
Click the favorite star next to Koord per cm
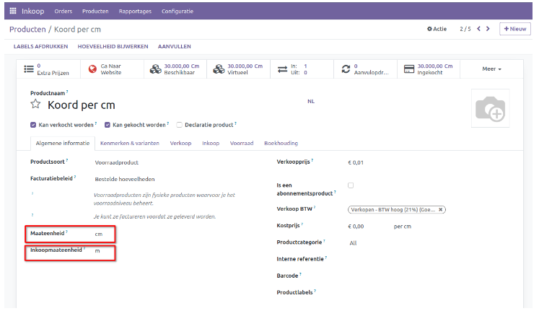(x=36, y=105)
